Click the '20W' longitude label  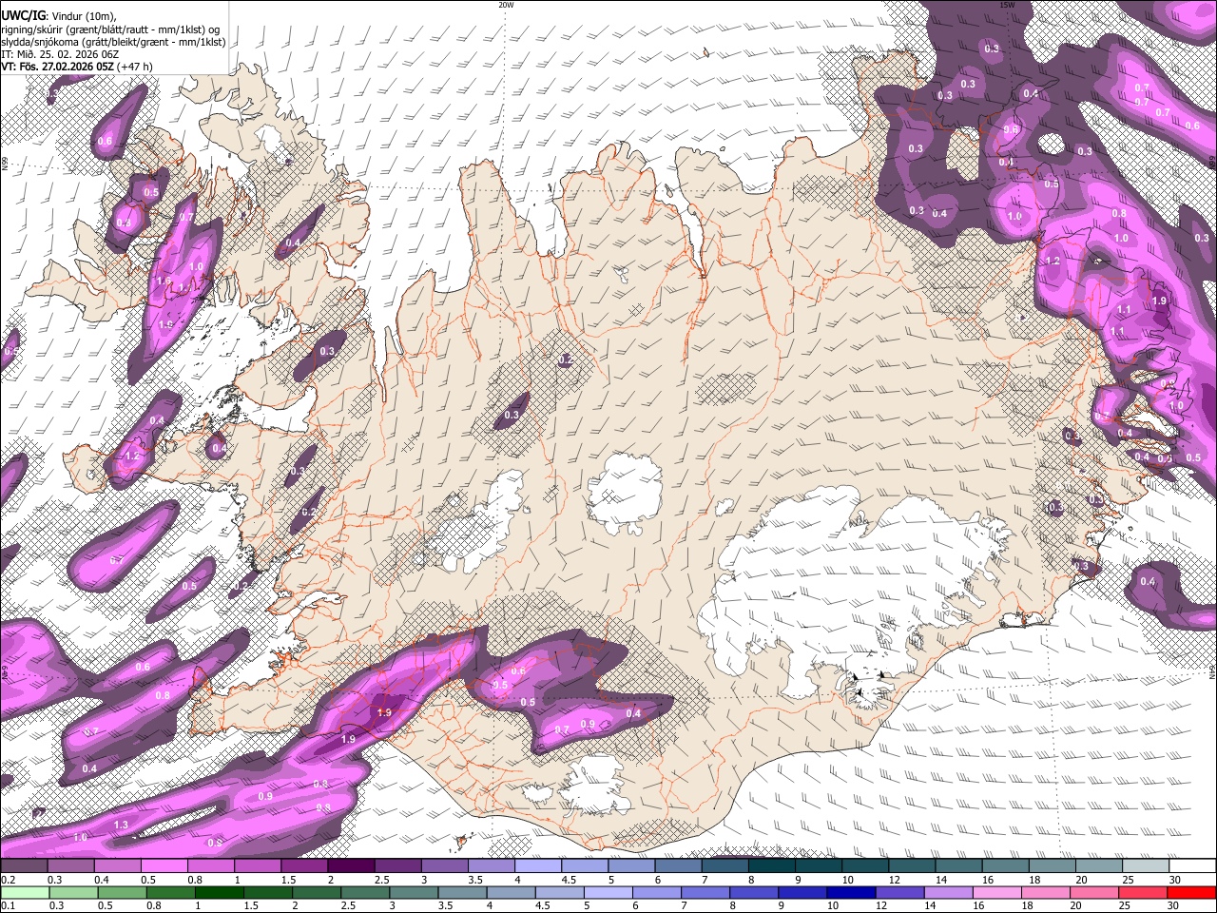click(506, 5)
